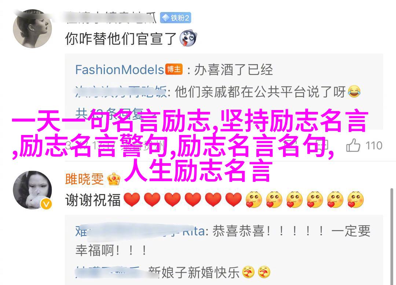Click the laughing-crying emoji in the reply

tap(354, 91)
